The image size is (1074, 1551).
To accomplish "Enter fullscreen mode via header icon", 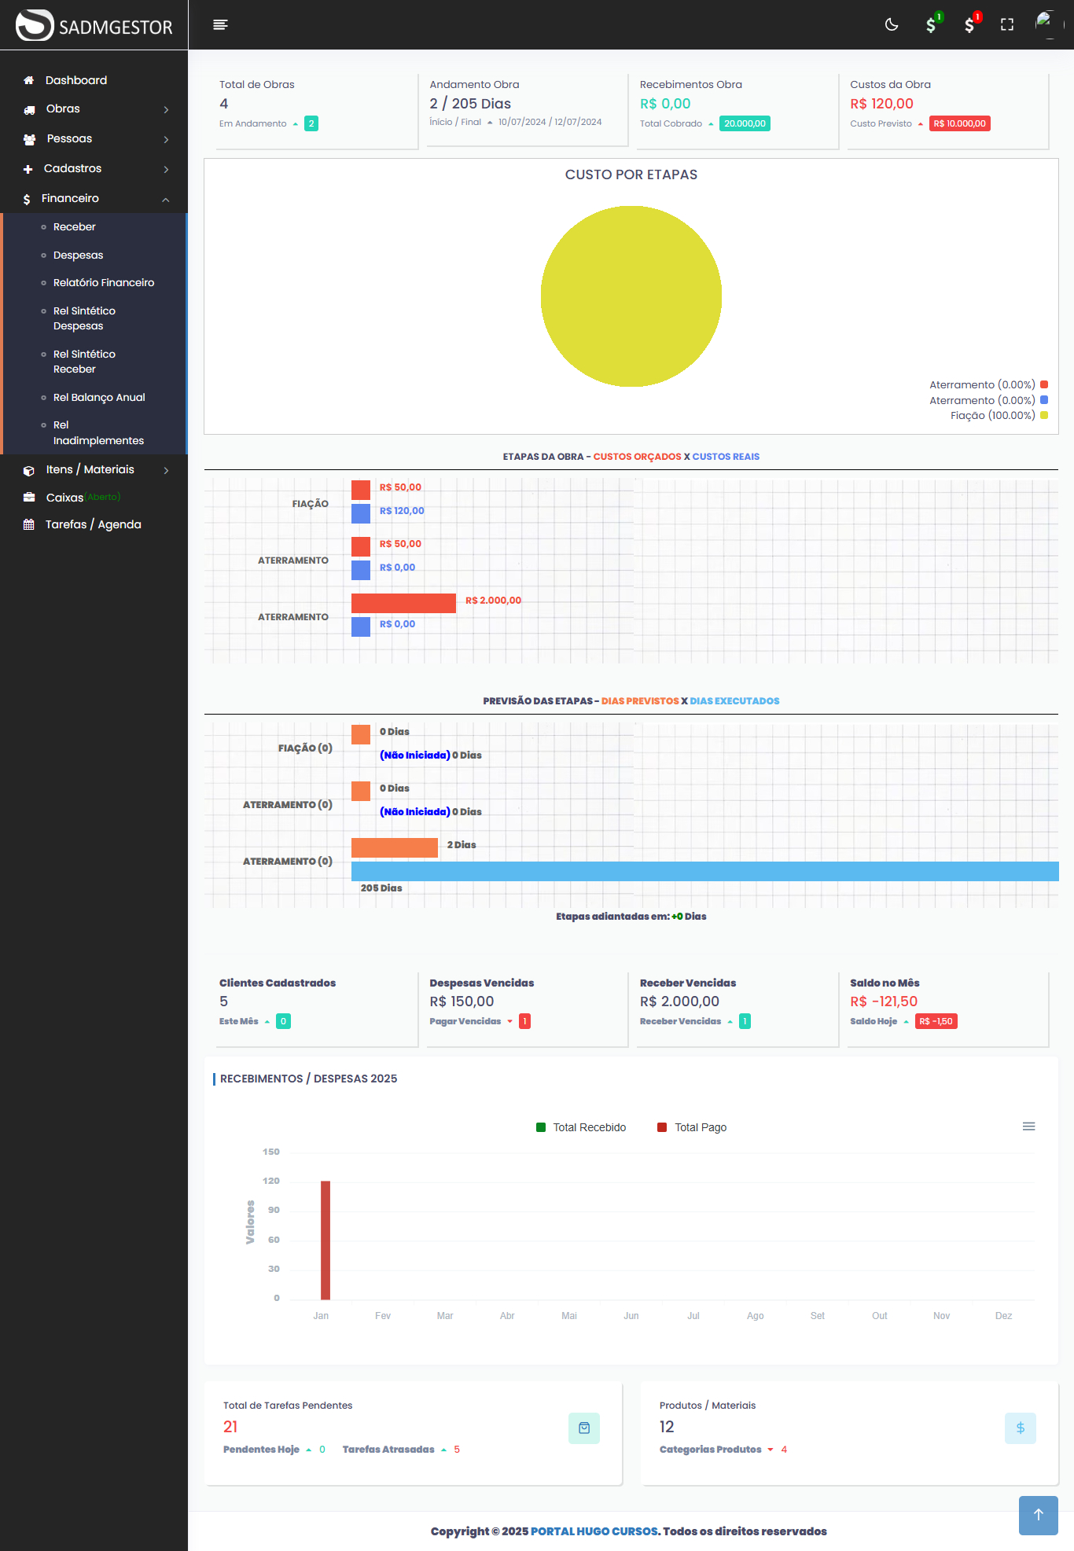I will coord(1007,25).
